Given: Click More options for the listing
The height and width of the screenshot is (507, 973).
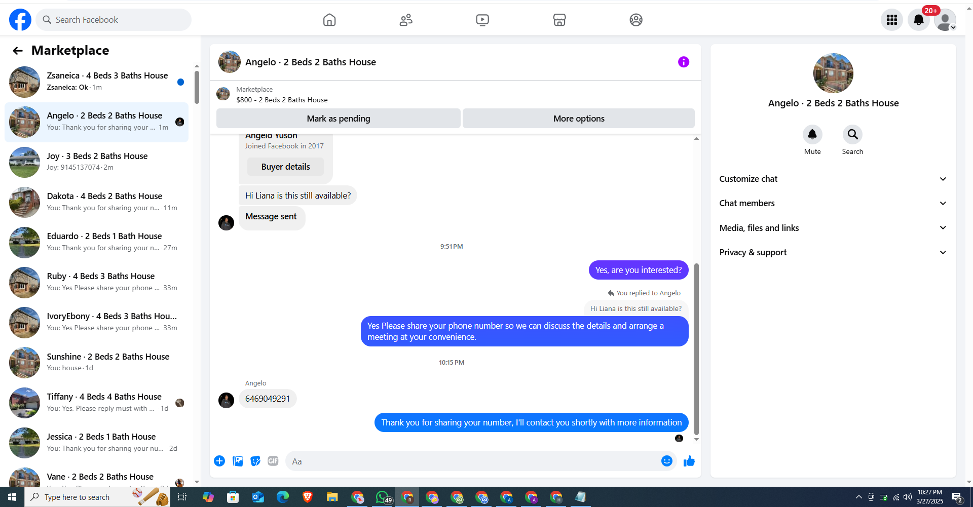Looking at the screenshot, I should 579,119.
